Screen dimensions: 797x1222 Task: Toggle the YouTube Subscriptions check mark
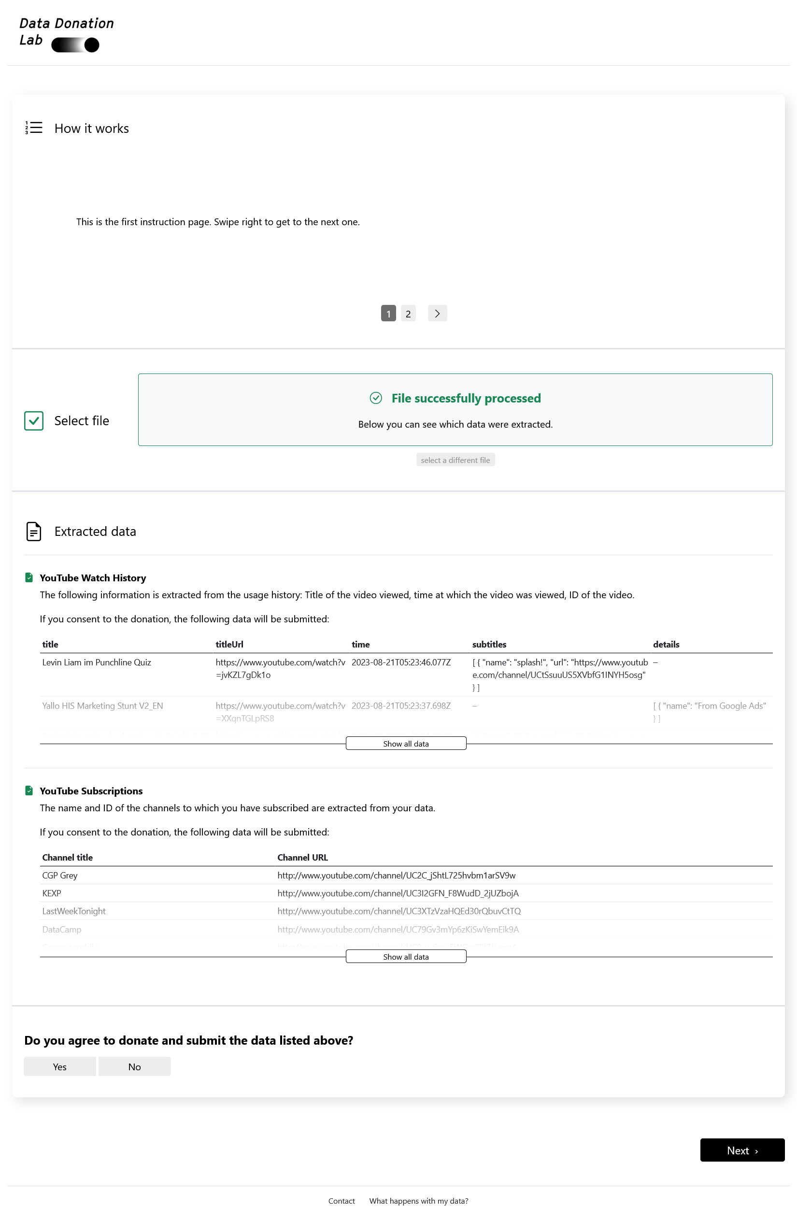(x=28, y=790)
